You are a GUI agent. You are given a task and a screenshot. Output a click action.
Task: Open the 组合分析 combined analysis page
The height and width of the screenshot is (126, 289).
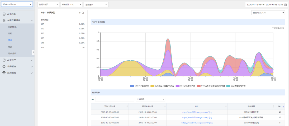coord(12,53)
